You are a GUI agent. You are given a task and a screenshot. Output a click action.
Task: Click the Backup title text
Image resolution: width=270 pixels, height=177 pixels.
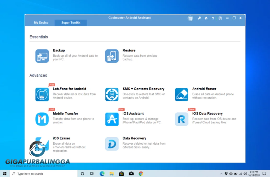tap(59, 50)
